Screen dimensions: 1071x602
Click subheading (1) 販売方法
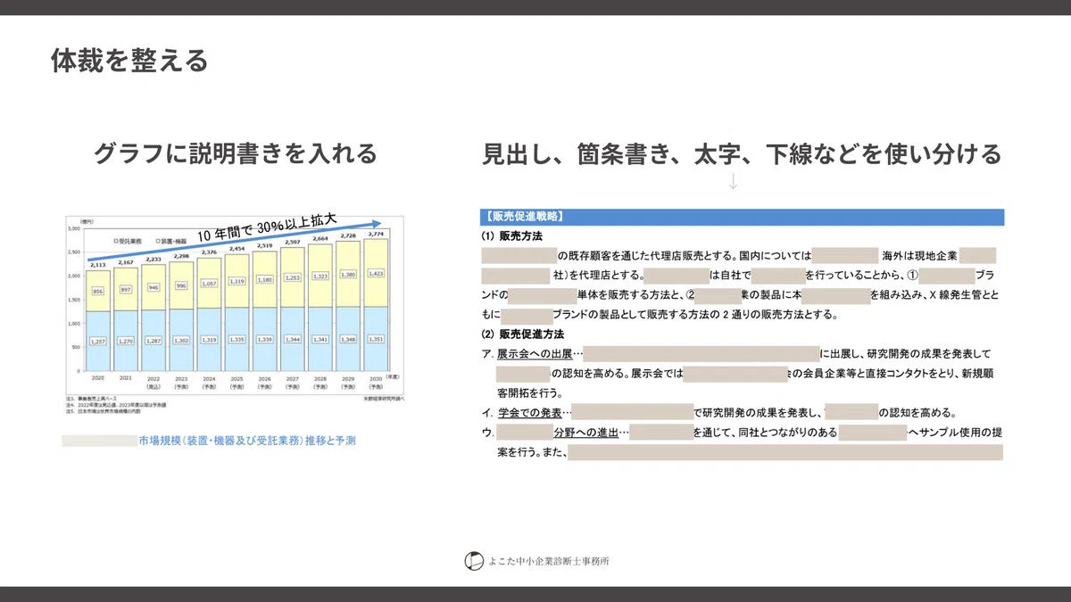pyautogui.click(x=512, y=237)
